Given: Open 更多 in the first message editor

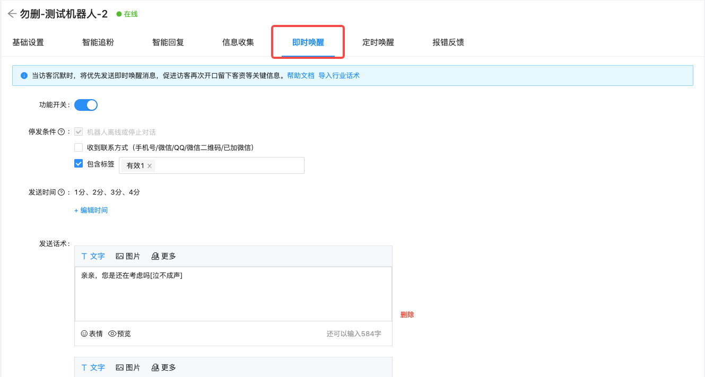Looking at the screenshot, I should click(x=163, y=256).
